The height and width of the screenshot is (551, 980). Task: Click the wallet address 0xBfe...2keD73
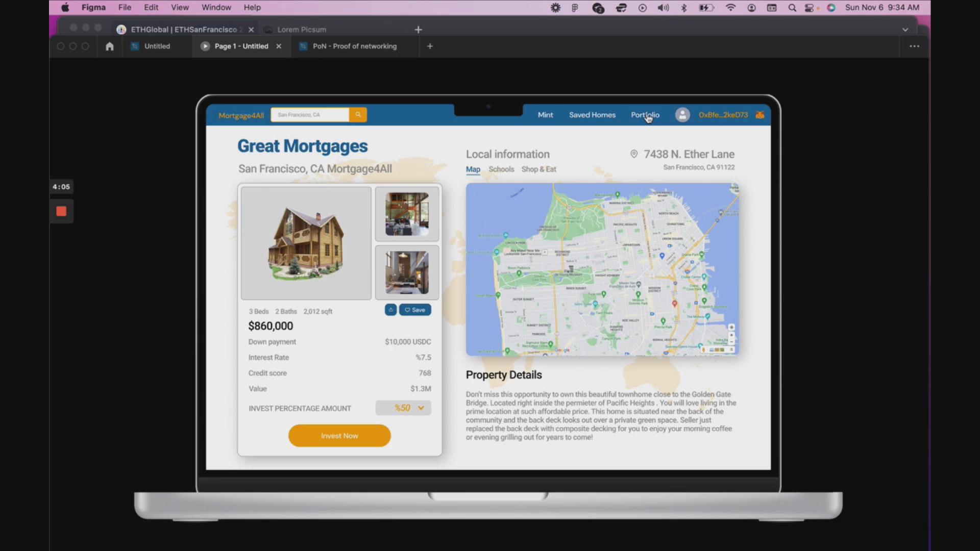pos(723,115)
